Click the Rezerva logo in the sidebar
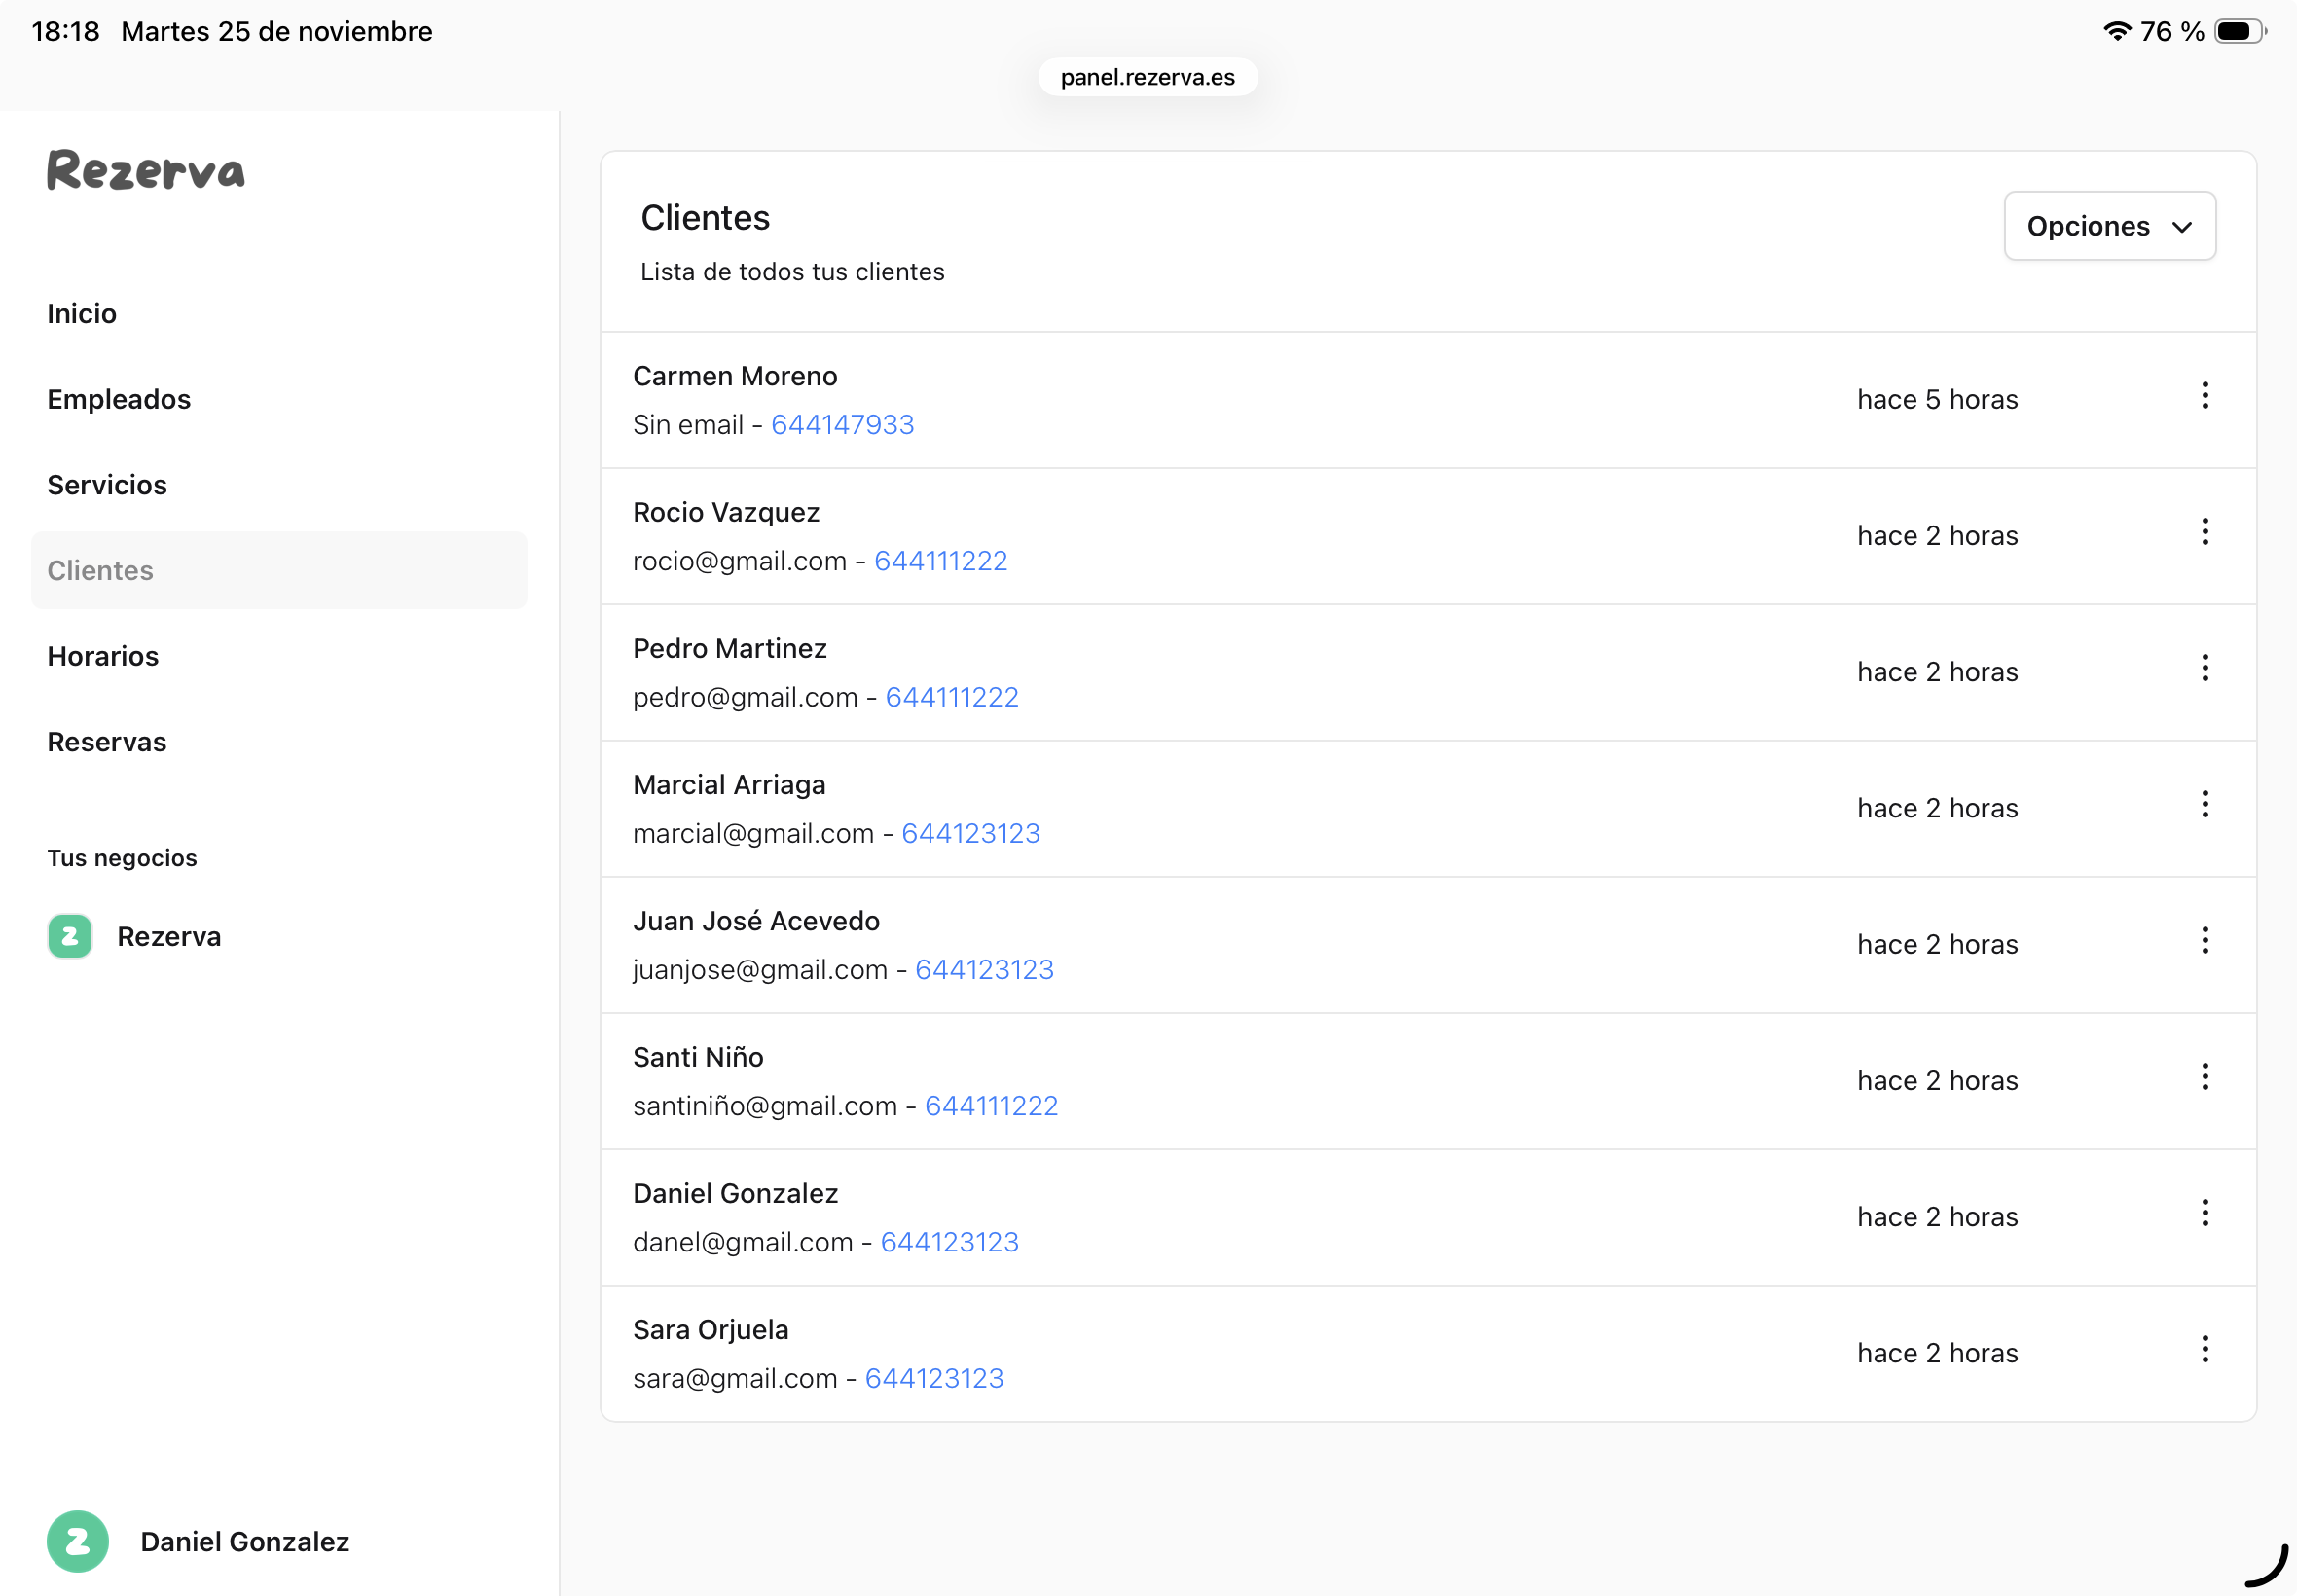Image resolution: width=2297 pixels, height=1596 pixels. (x=146, y=170)
